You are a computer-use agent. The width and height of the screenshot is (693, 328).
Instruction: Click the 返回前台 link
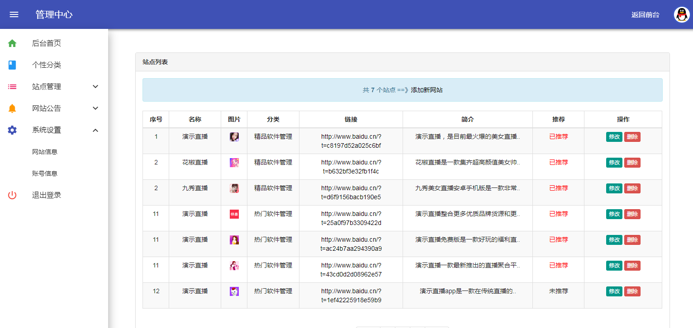(645, 14)
